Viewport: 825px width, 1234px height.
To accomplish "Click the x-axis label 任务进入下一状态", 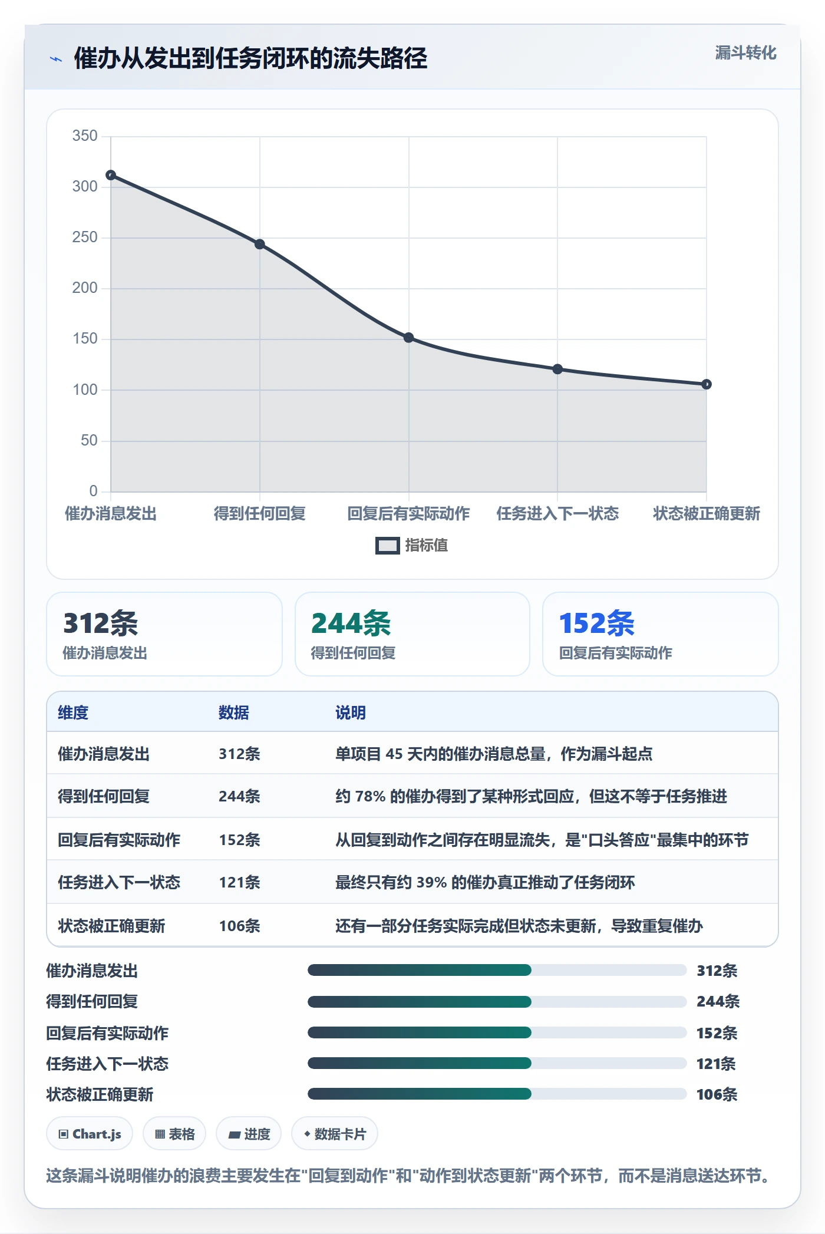I will [x=557, y=514].
